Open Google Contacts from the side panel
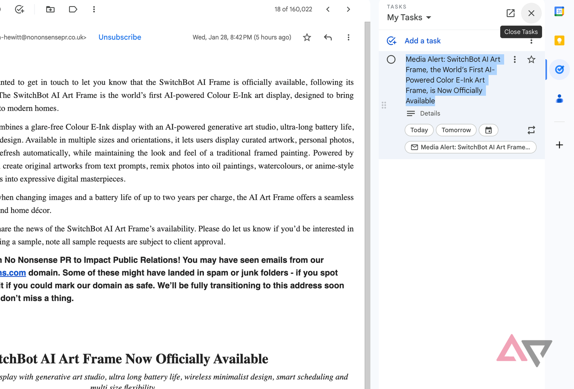This screenshot has width=574, height=389. coord(559,98)
